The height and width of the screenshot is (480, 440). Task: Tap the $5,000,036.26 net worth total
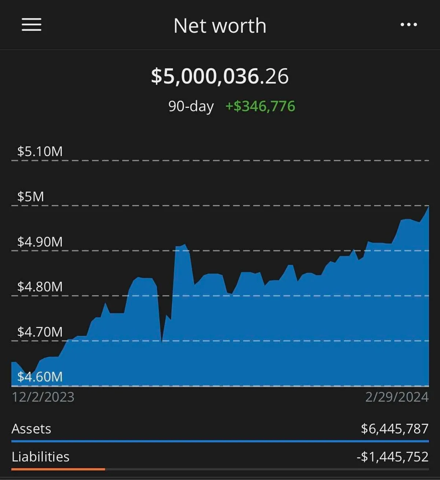tap(220, 76)
